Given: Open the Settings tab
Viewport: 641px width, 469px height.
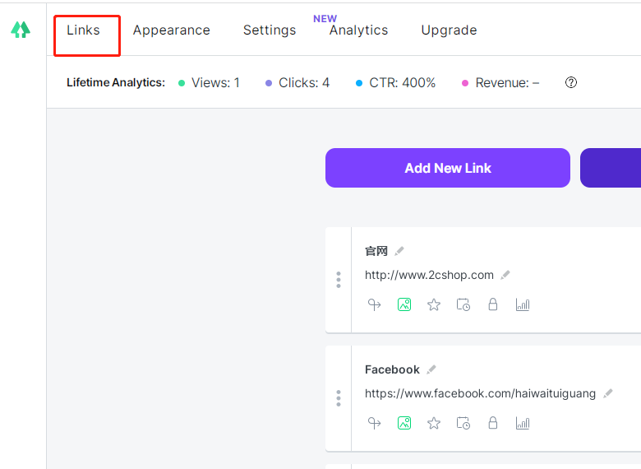Looking at the screenshot, I should pyautogui.click(x=269, y=30).
